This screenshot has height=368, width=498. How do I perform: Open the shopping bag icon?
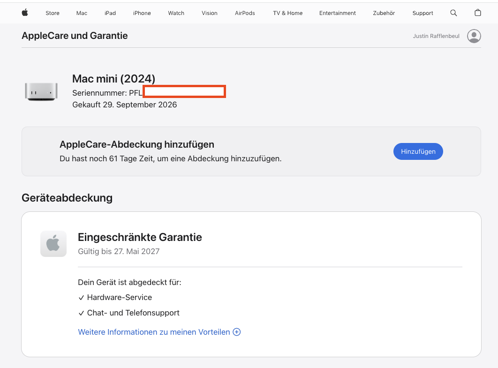[478, 13]
